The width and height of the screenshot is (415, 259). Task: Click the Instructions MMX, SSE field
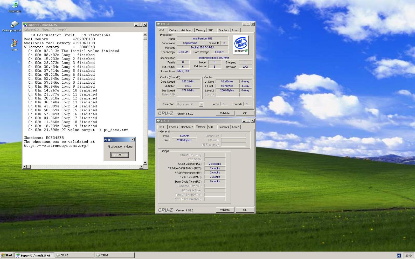(x=214, y=71)
